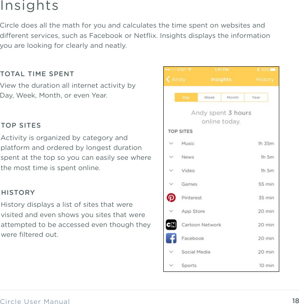Switch to the Month tab
299x304 pixels.
(232, 98)
